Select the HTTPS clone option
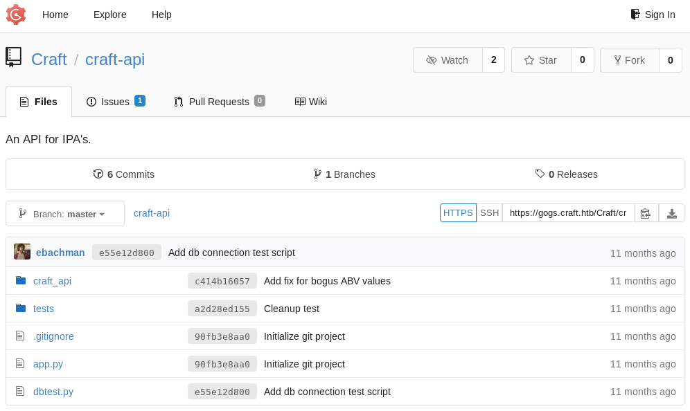Viewport: 690px width, 411px height. (458, 212)
